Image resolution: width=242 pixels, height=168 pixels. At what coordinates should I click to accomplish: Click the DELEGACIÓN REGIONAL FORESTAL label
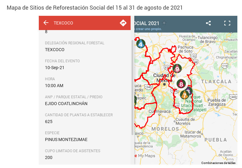tap(75, 43)
